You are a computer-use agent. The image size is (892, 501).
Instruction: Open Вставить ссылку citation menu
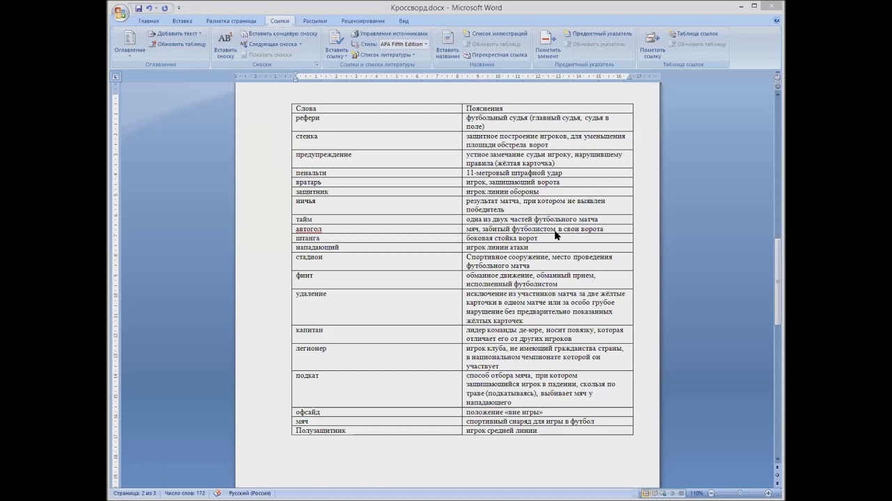pos(337,45)
